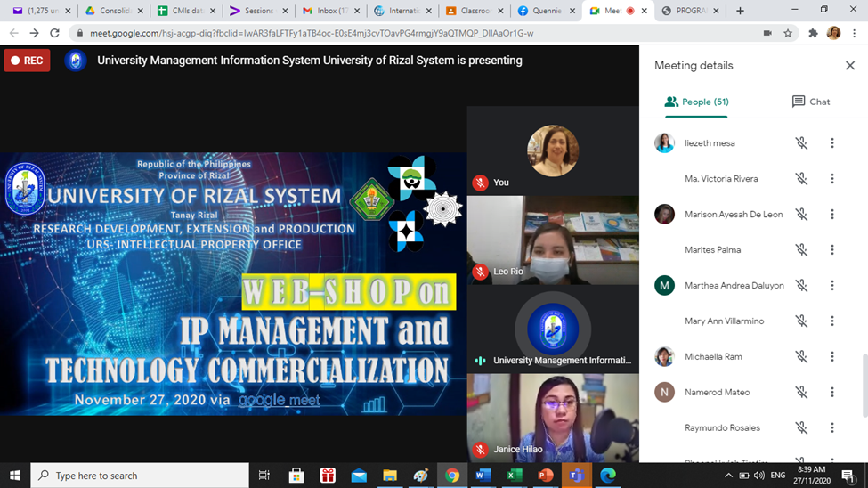Select your own 'You' video tile
The height and width of the screenshot is (488, 868).
click(553, 150)
